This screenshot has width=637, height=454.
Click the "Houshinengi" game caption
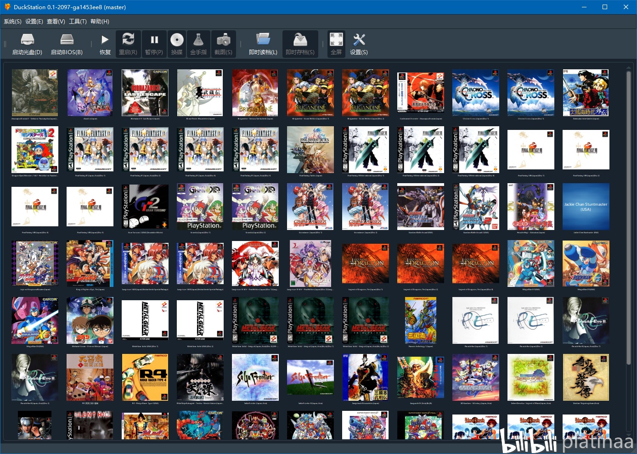[x=531, y=232]
